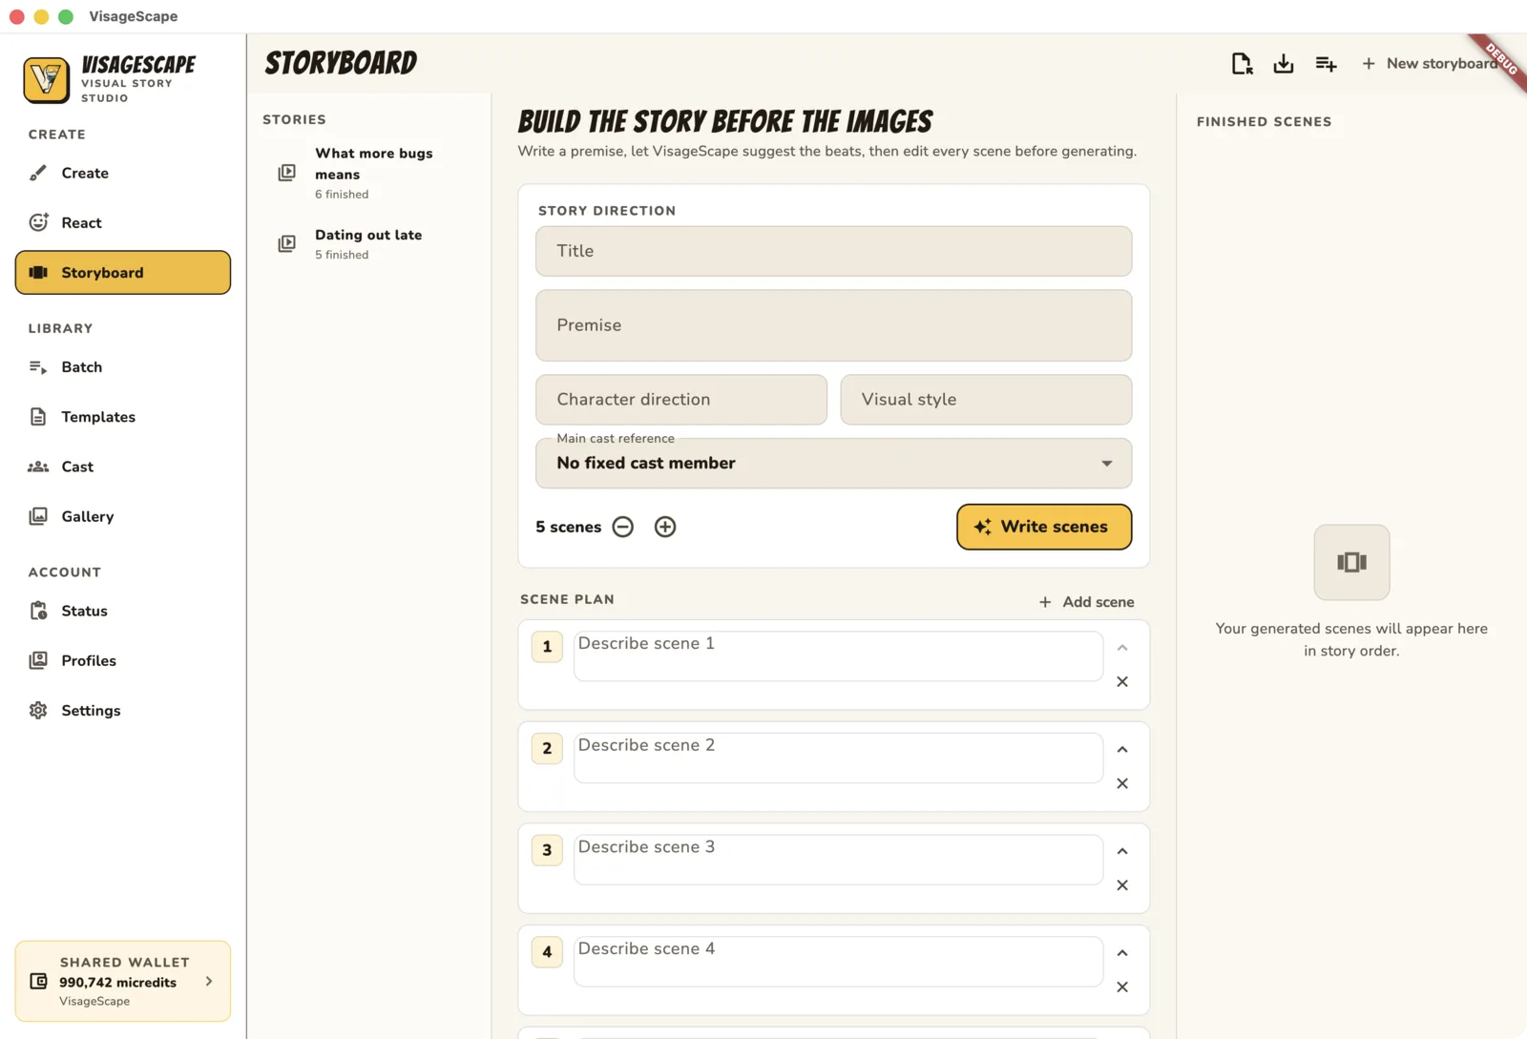
Task: Remove scene 1 with its X button
Action: [1122, 682]
